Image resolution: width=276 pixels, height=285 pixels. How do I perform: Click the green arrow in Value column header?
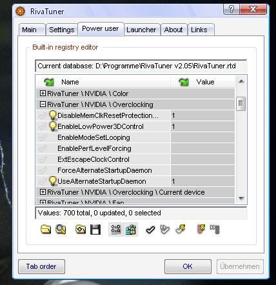point(184,82)
